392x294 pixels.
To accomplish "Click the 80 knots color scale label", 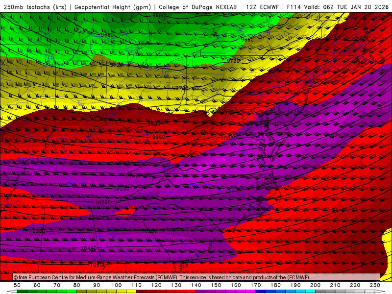I will point(77,285).
